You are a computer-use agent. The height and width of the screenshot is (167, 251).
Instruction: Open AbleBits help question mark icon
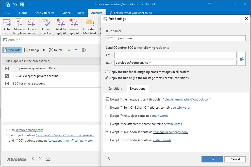(x=40, y=159)
